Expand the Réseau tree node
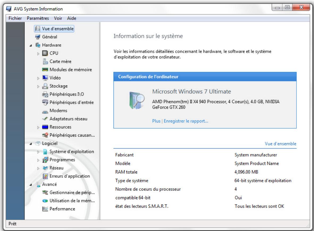The width and height of the screenshot is (314, 231). [x=38, y=168]
